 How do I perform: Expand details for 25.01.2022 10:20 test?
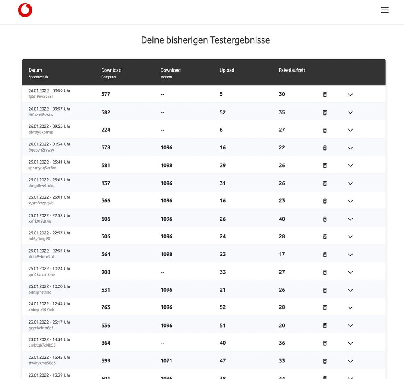(350, 290)
